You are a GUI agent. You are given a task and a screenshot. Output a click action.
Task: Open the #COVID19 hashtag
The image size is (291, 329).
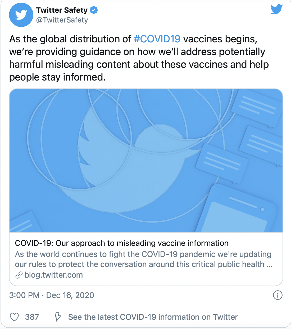pos(157,39)
